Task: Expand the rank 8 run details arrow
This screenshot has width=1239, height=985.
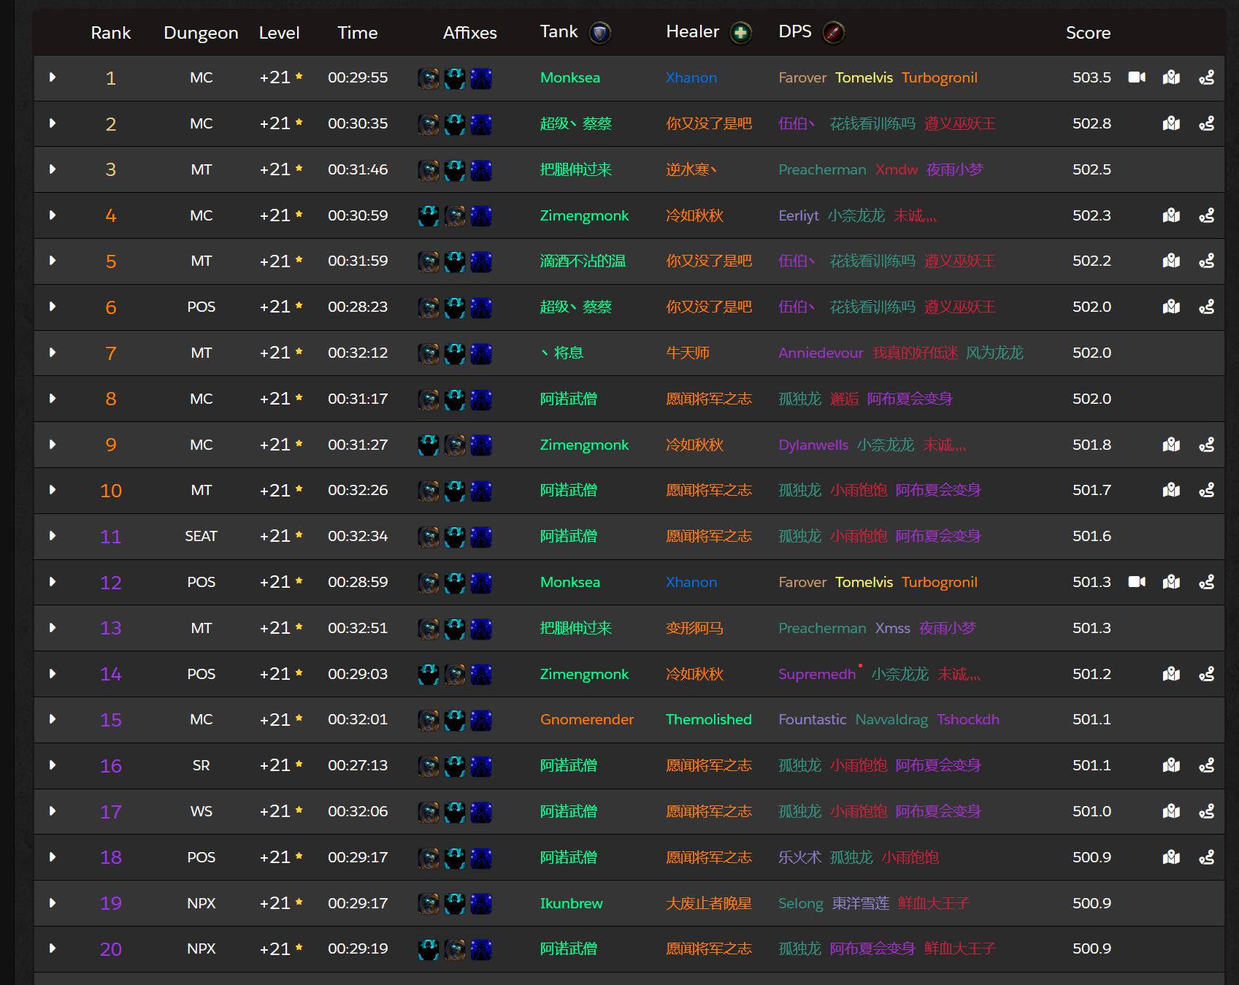Action: pos(53,399)
